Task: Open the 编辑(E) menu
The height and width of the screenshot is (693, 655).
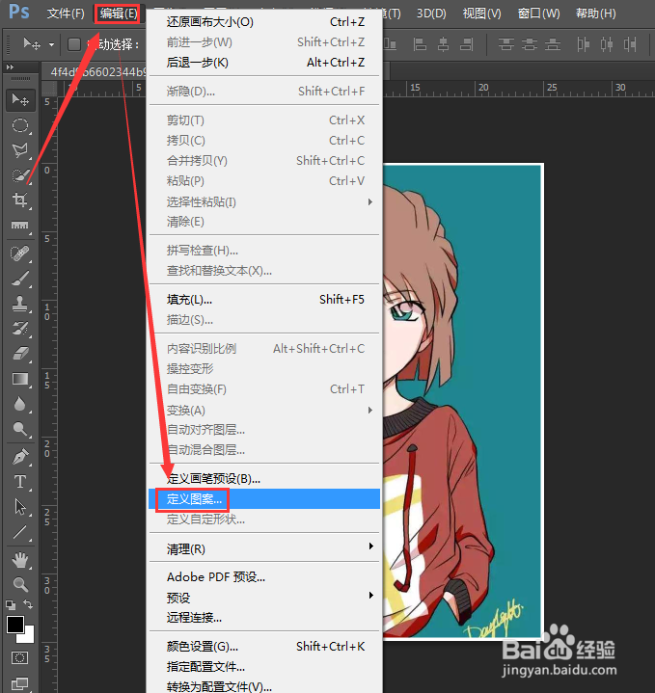Action: coord(118,13)
